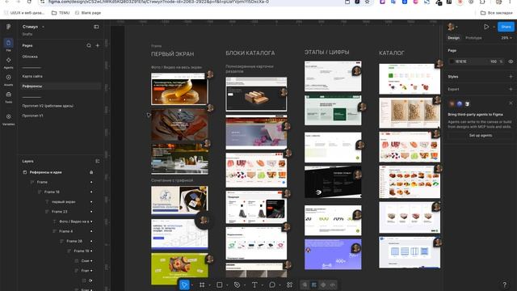
Task: Open the Все закладки bookmarks folder
Action: click(497, 13)
